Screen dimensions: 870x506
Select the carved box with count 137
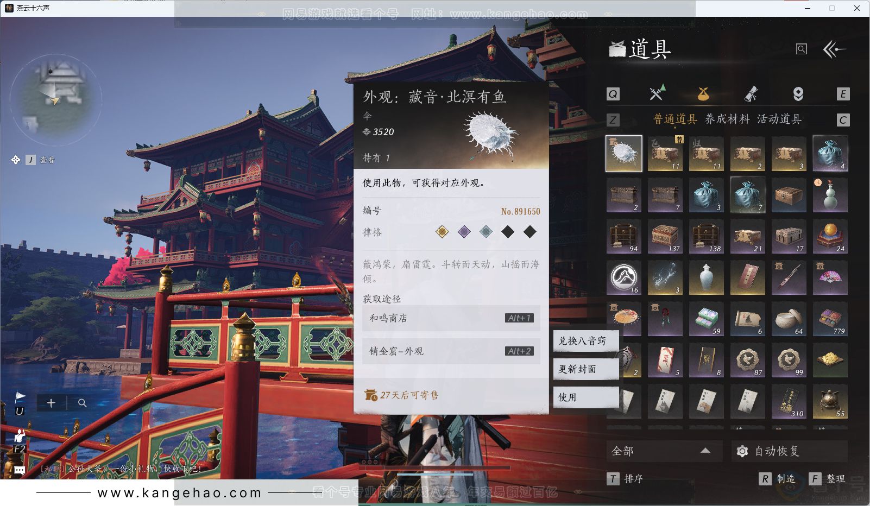(x=665, y=236)
